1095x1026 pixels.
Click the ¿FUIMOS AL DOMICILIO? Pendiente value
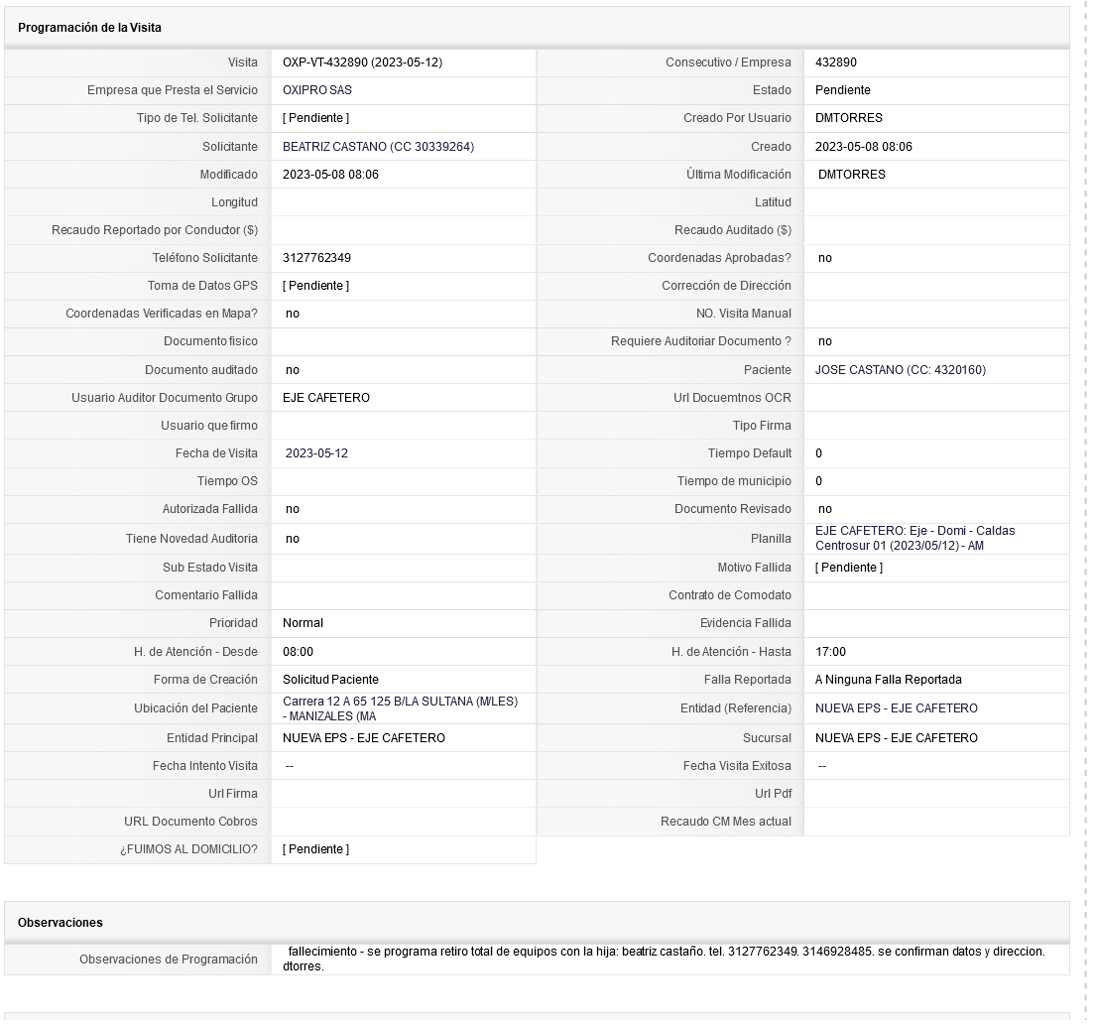pos(315,849)
